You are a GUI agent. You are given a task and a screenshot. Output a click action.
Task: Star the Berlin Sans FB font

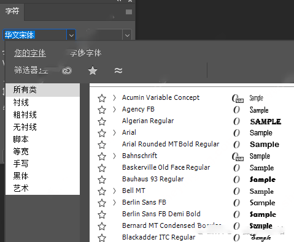102,203
